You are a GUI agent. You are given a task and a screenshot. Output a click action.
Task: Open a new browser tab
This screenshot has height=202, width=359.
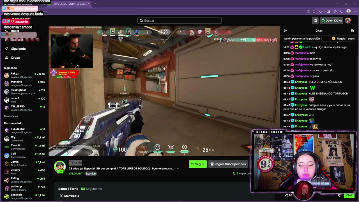[95, 4]
